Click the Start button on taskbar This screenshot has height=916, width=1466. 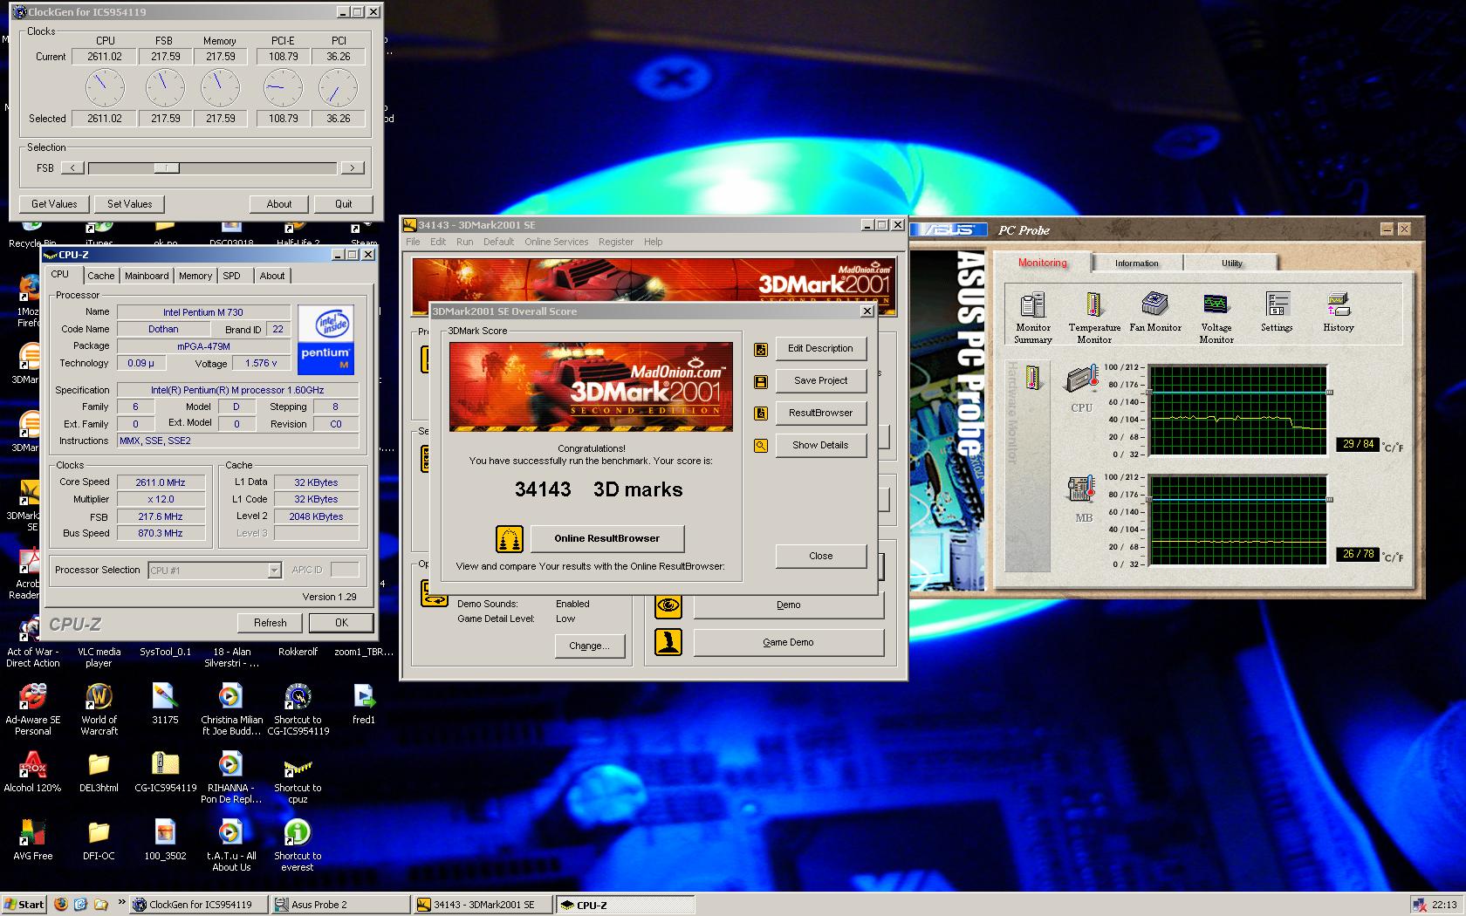coord(24,905)
